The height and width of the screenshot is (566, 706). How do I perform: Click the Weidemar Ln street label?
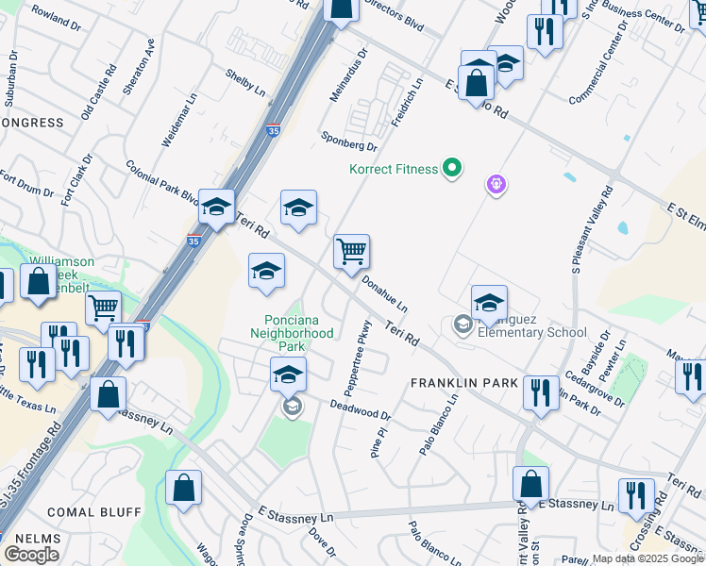tap(179, 120)
